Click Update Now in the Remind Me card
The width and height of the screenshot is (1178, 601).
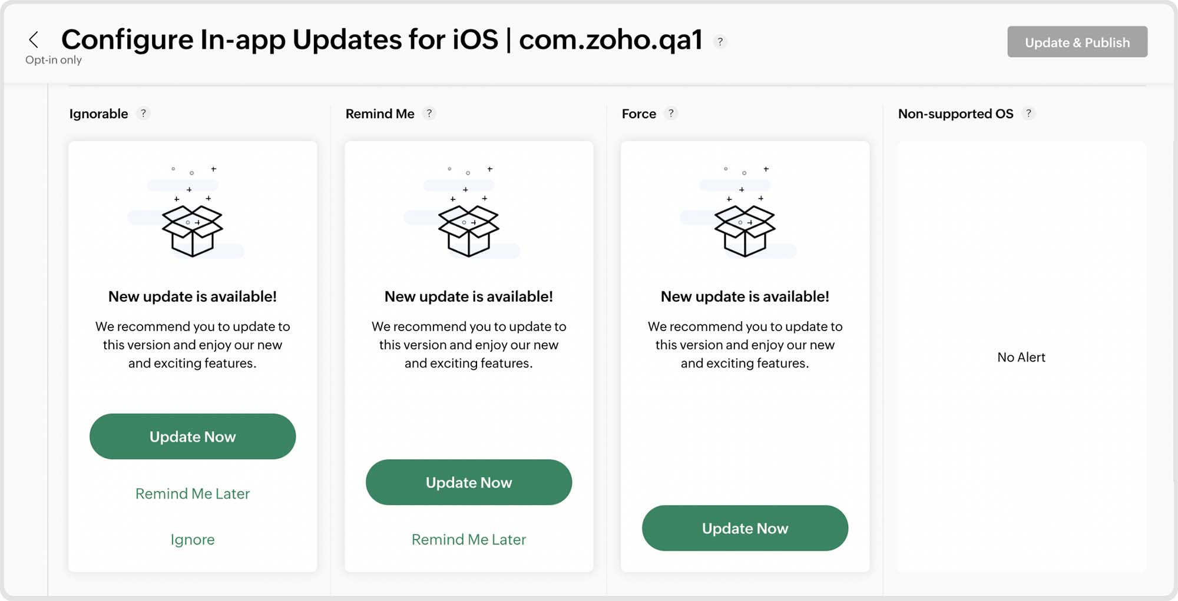[x=469, y=482]
